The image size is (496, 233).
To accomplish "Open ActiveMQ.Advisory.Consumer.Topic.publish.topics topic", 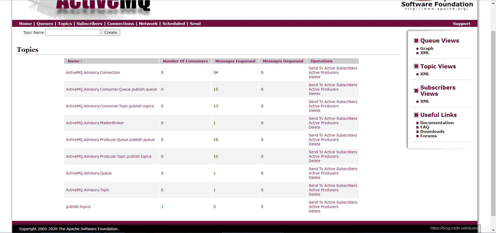I will click(x=110, y=106).
